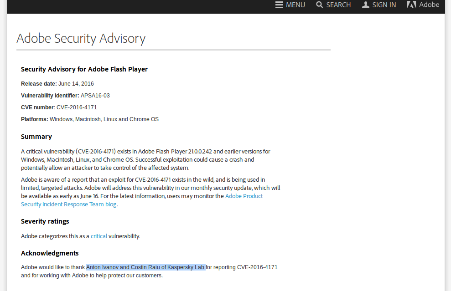Screen dimensions: 451x291
Task: Click the version number '21.0.0.242' in summary
Action: click(x=200, y=151)
